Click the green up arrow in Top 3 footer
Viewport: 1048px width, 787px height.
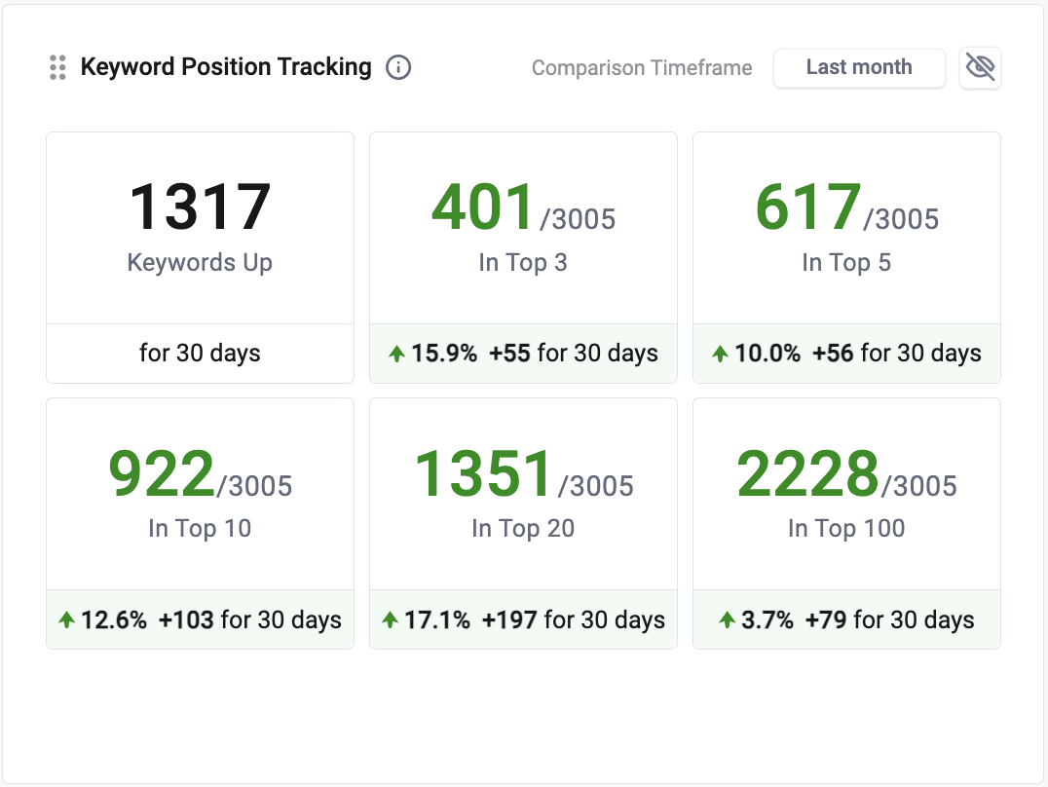(x=396, y=354)
